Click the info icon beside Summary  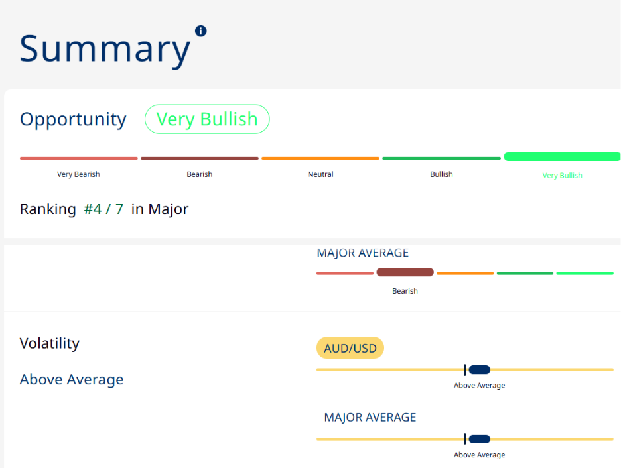point(201,31)
